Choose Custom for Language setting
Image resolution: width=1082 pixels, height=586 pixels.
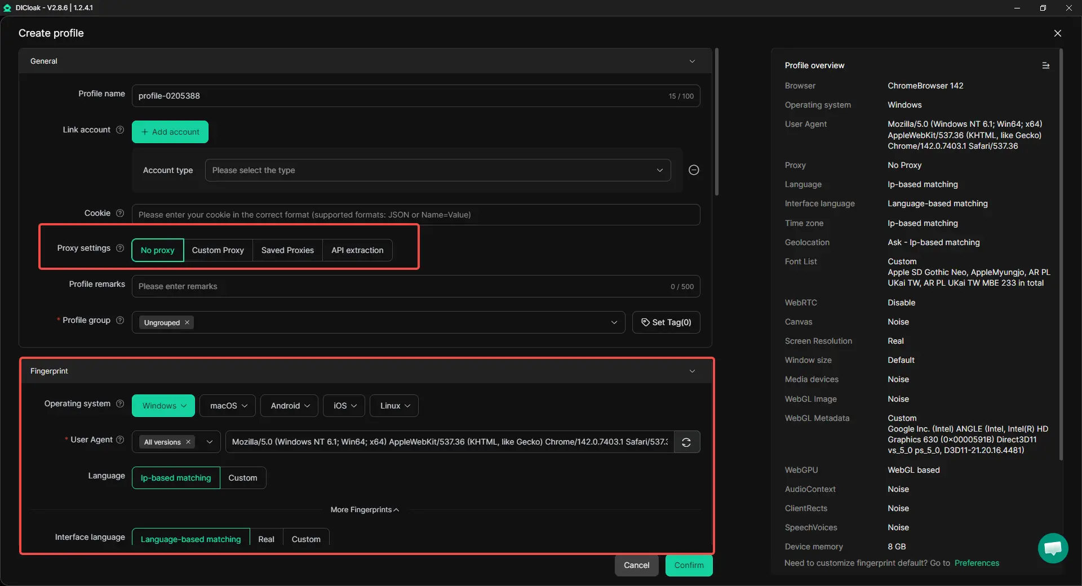[242, 478]
